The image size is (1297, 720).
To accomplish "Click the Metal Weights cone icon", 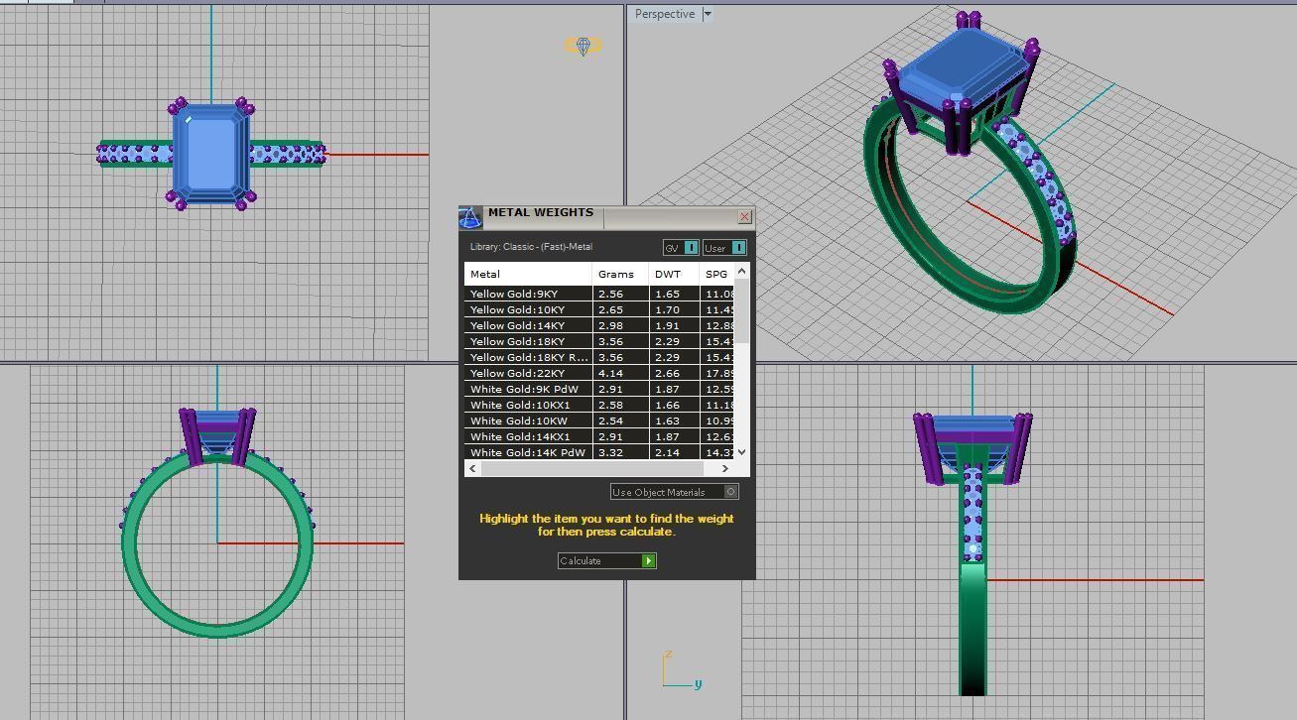I will coord(470,218).
